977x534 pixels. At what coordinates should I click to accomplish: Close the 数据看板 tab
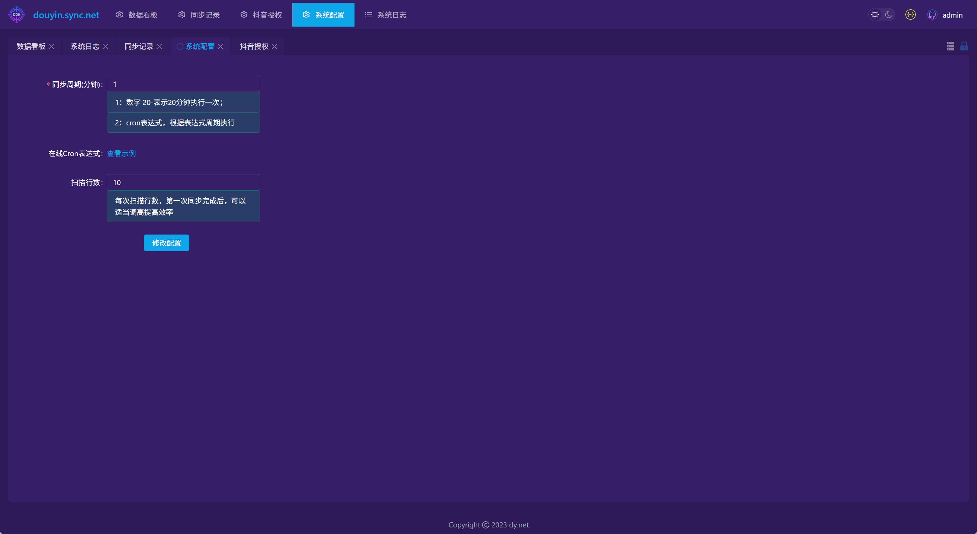click(52, 46)
